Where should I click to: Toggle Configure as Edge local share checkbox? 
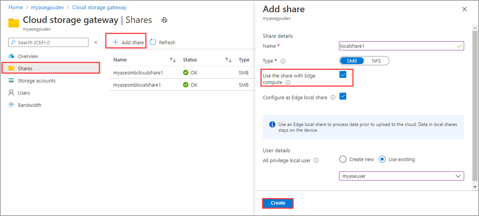[x=343, y=97]
